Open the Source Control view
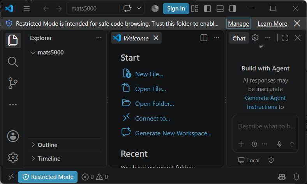The height and width of the screenshot is (184, 307). [x=13, y=83]
